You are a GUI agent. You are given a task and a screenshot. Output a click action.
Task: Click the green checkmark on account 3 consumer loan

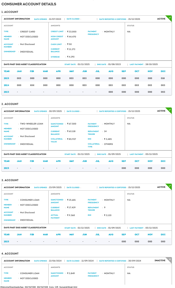pyautogui.click(x=169, y=186)
